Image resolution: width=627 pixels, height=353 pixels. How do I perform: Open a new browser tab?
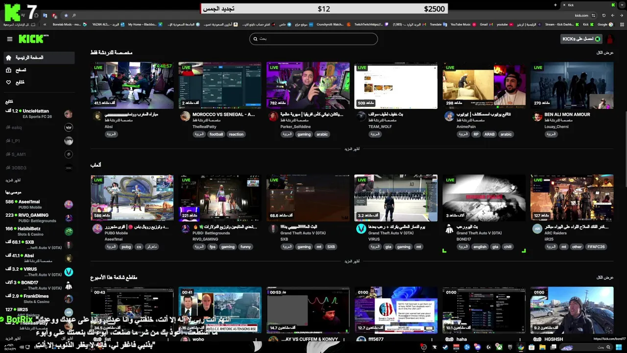pyautogui.click(x=555, y=5)
